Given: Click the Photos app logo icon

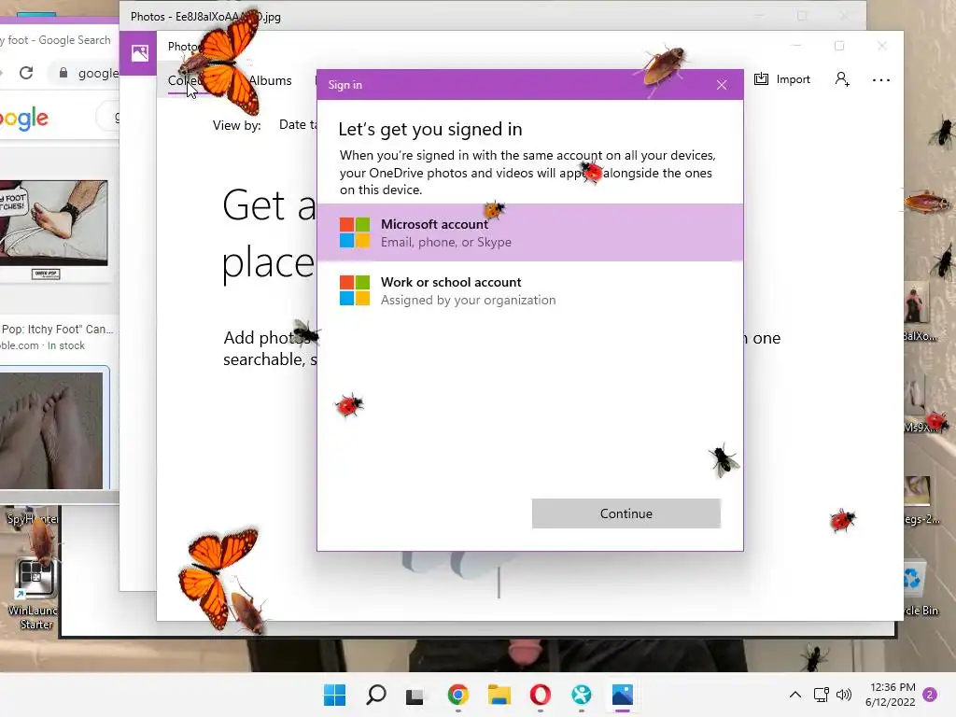Looking at the screenshot, I should click(140, 53).
